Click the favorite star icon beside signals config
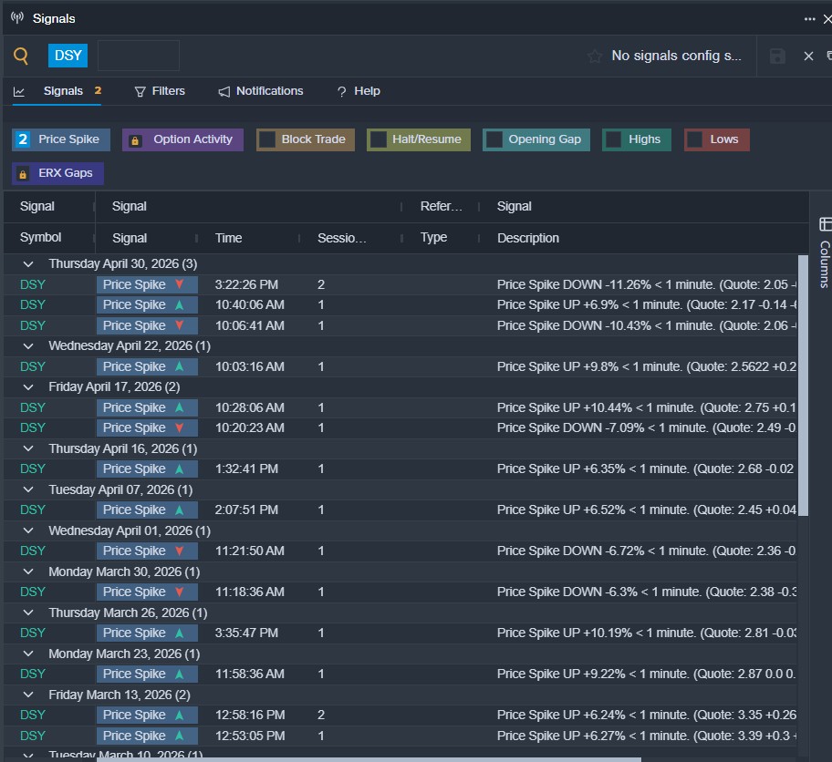 594,57
